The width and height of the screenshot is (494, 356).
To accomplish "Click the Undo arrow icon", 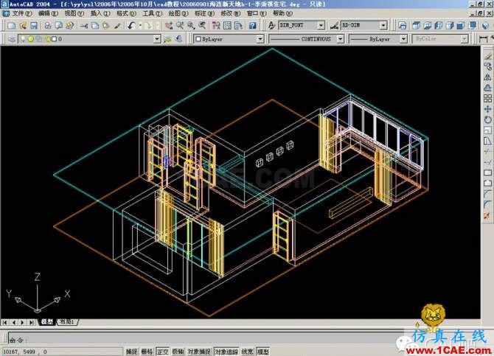I will 132,26.
